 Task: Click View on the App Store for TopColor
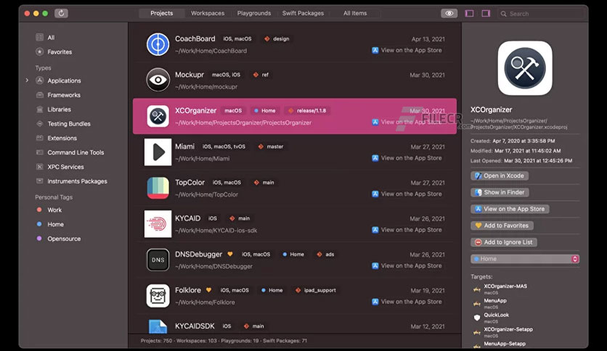[x=407, y=194]
